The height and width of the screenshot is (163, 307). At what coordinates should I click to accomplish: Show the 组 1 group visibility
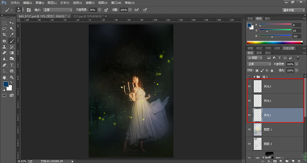pos(249,76)
